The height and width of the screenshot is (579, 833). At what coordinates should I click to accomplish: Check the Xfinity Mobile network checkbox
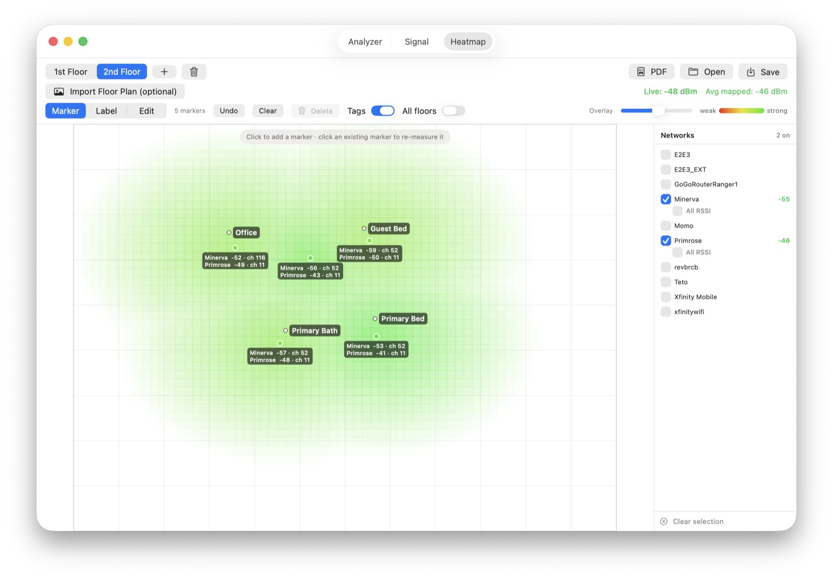pyautogui.click(x=666, y=297)
